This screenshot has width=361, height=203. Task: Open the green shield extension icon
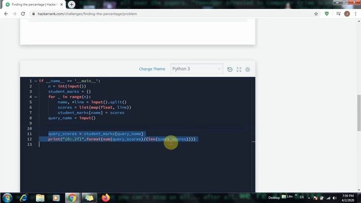[x=327, y=14]
